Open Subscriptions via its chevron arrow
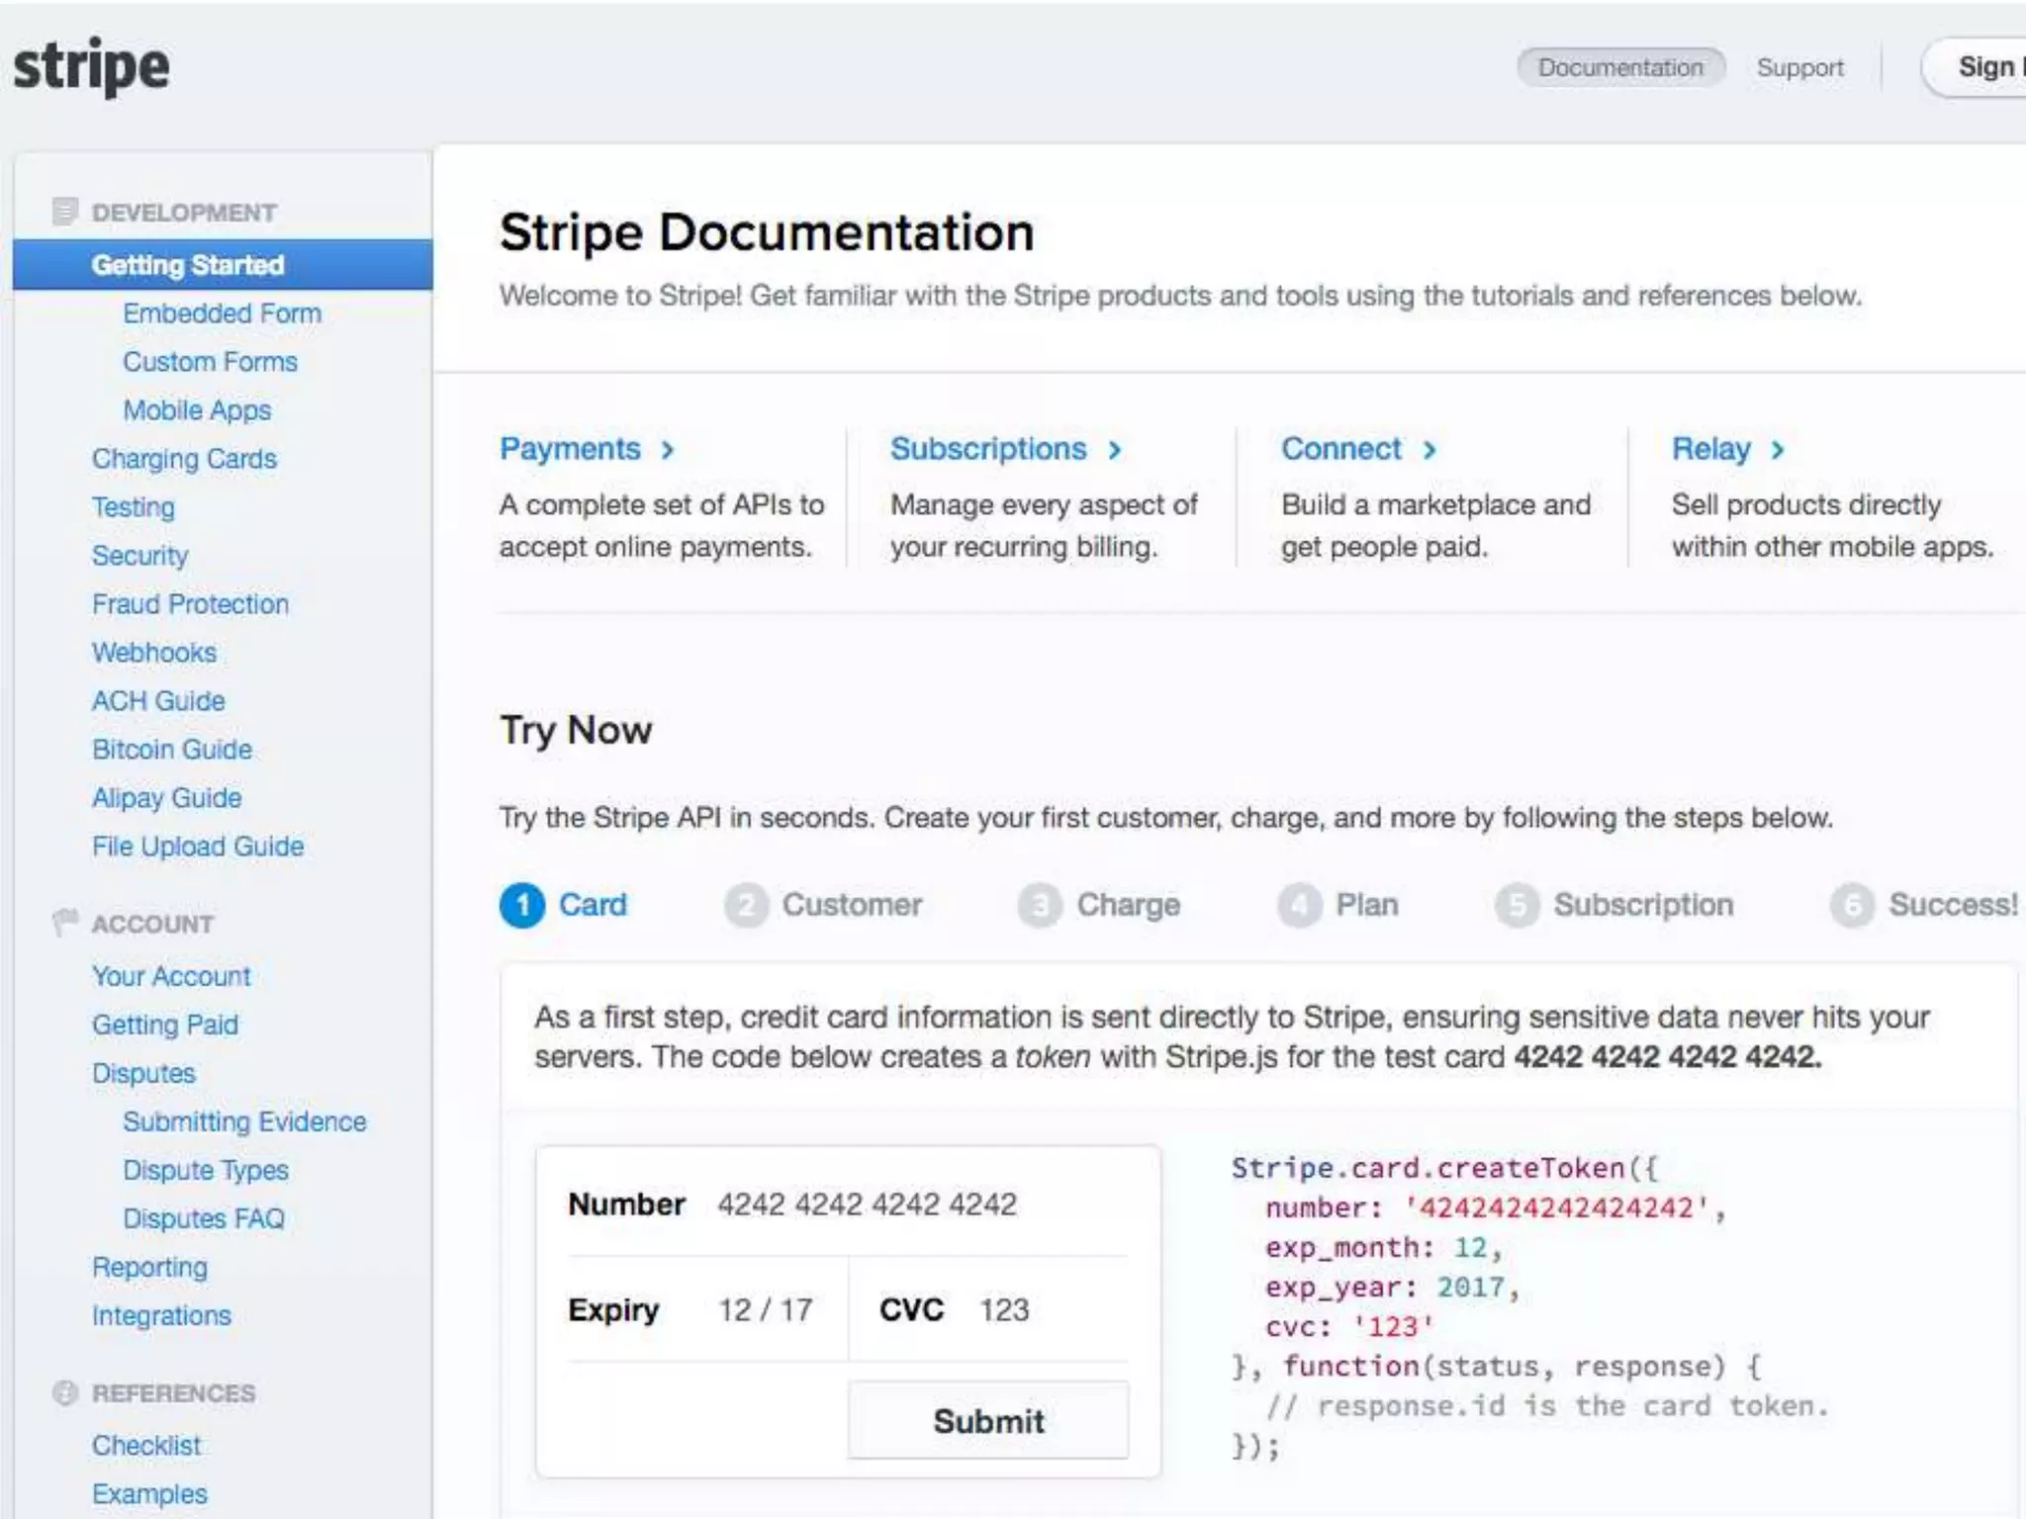This screenshot has width=2026, height=1519. tap(1115, 450)
